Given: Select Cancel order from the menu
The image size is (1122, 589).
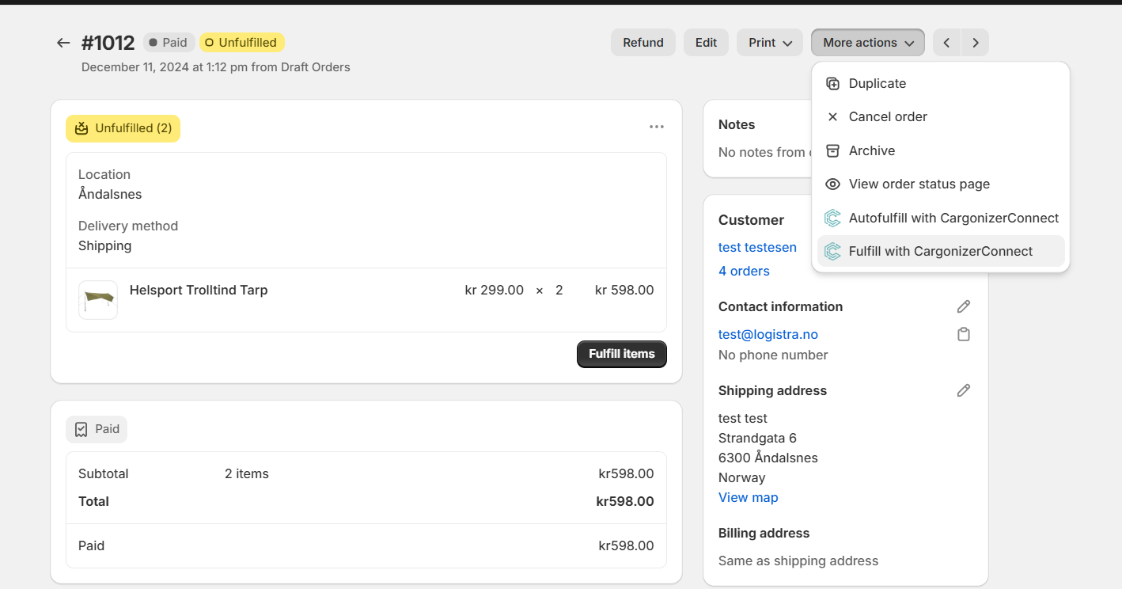Looking at the screenshot, I should tap(887, 117).
